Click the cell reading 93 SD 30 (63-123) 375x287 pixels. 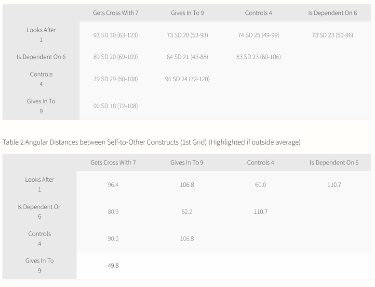pos(116,35)
